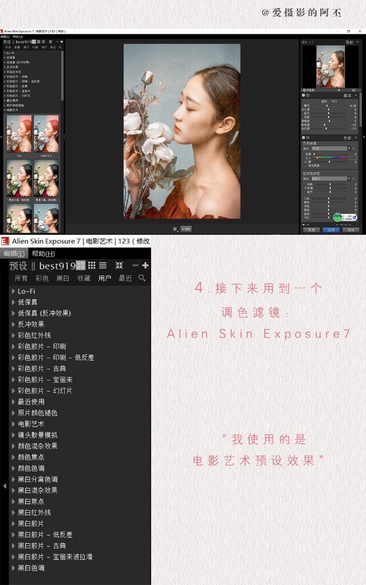Click the red Exposure logo in enlarged title bar

(5, 241)
